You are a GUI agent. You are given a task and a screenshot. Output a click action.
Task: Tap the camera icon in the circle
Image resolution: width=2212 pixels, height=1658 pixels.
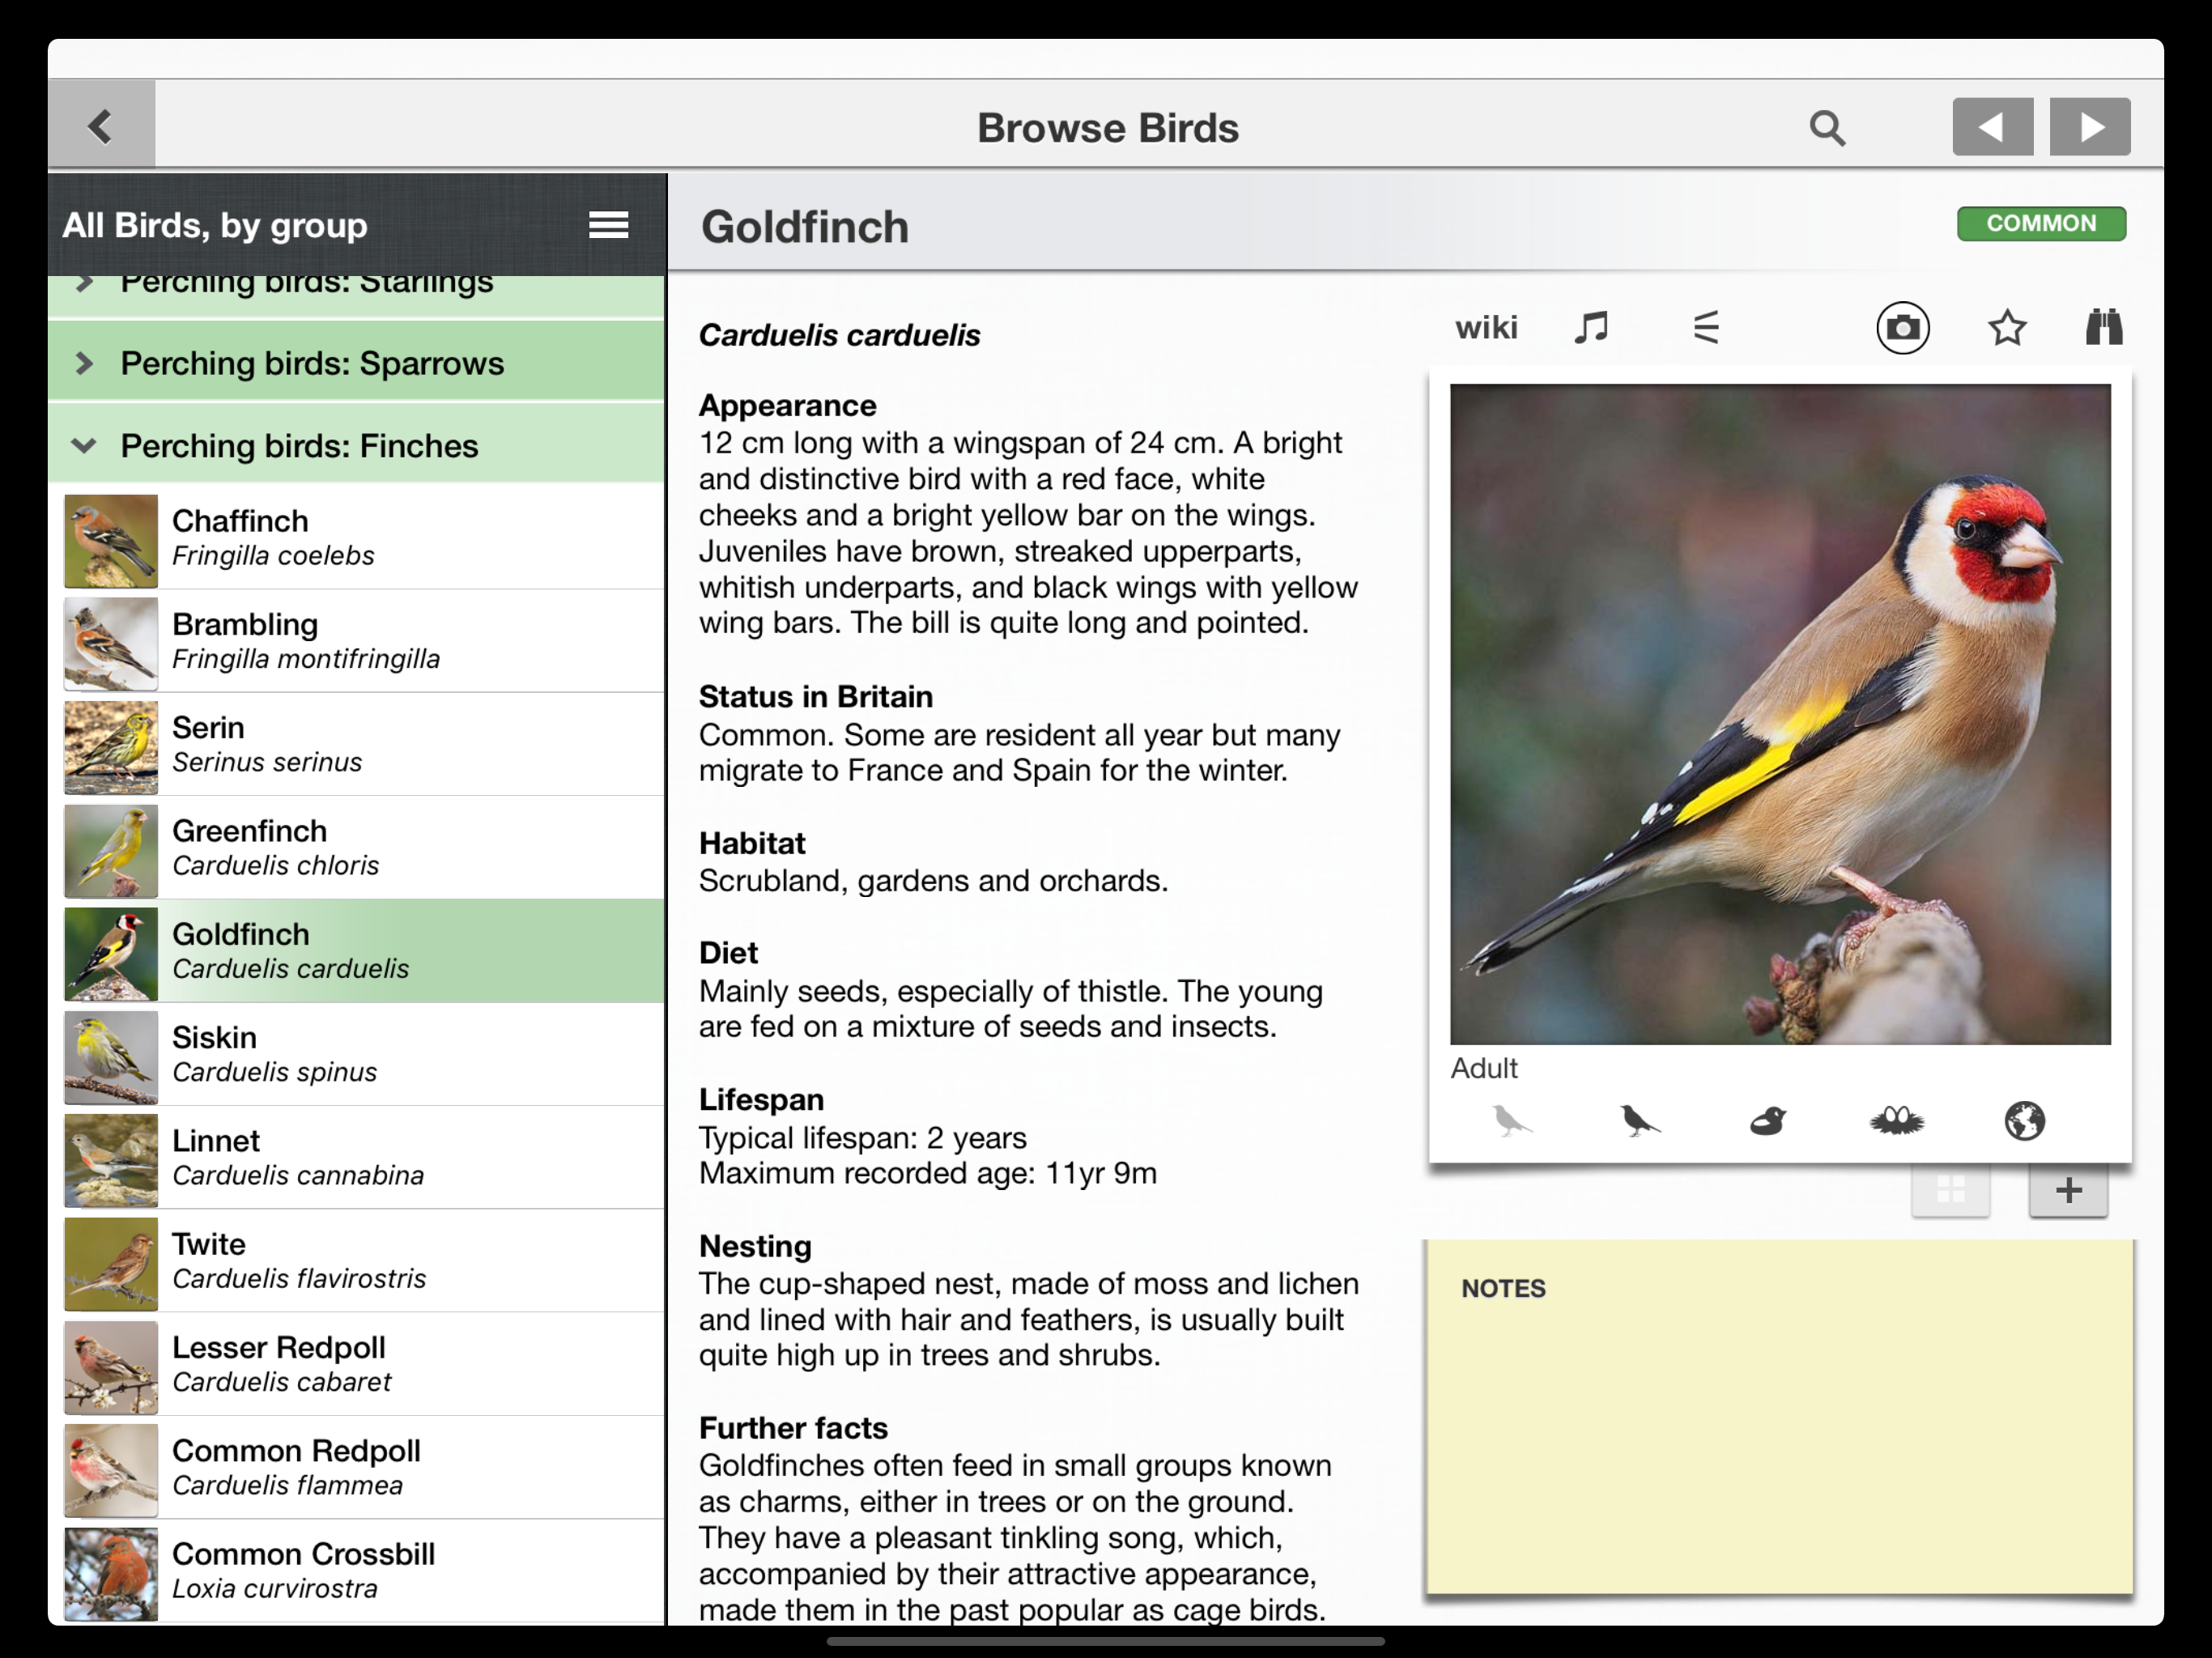1902,327
